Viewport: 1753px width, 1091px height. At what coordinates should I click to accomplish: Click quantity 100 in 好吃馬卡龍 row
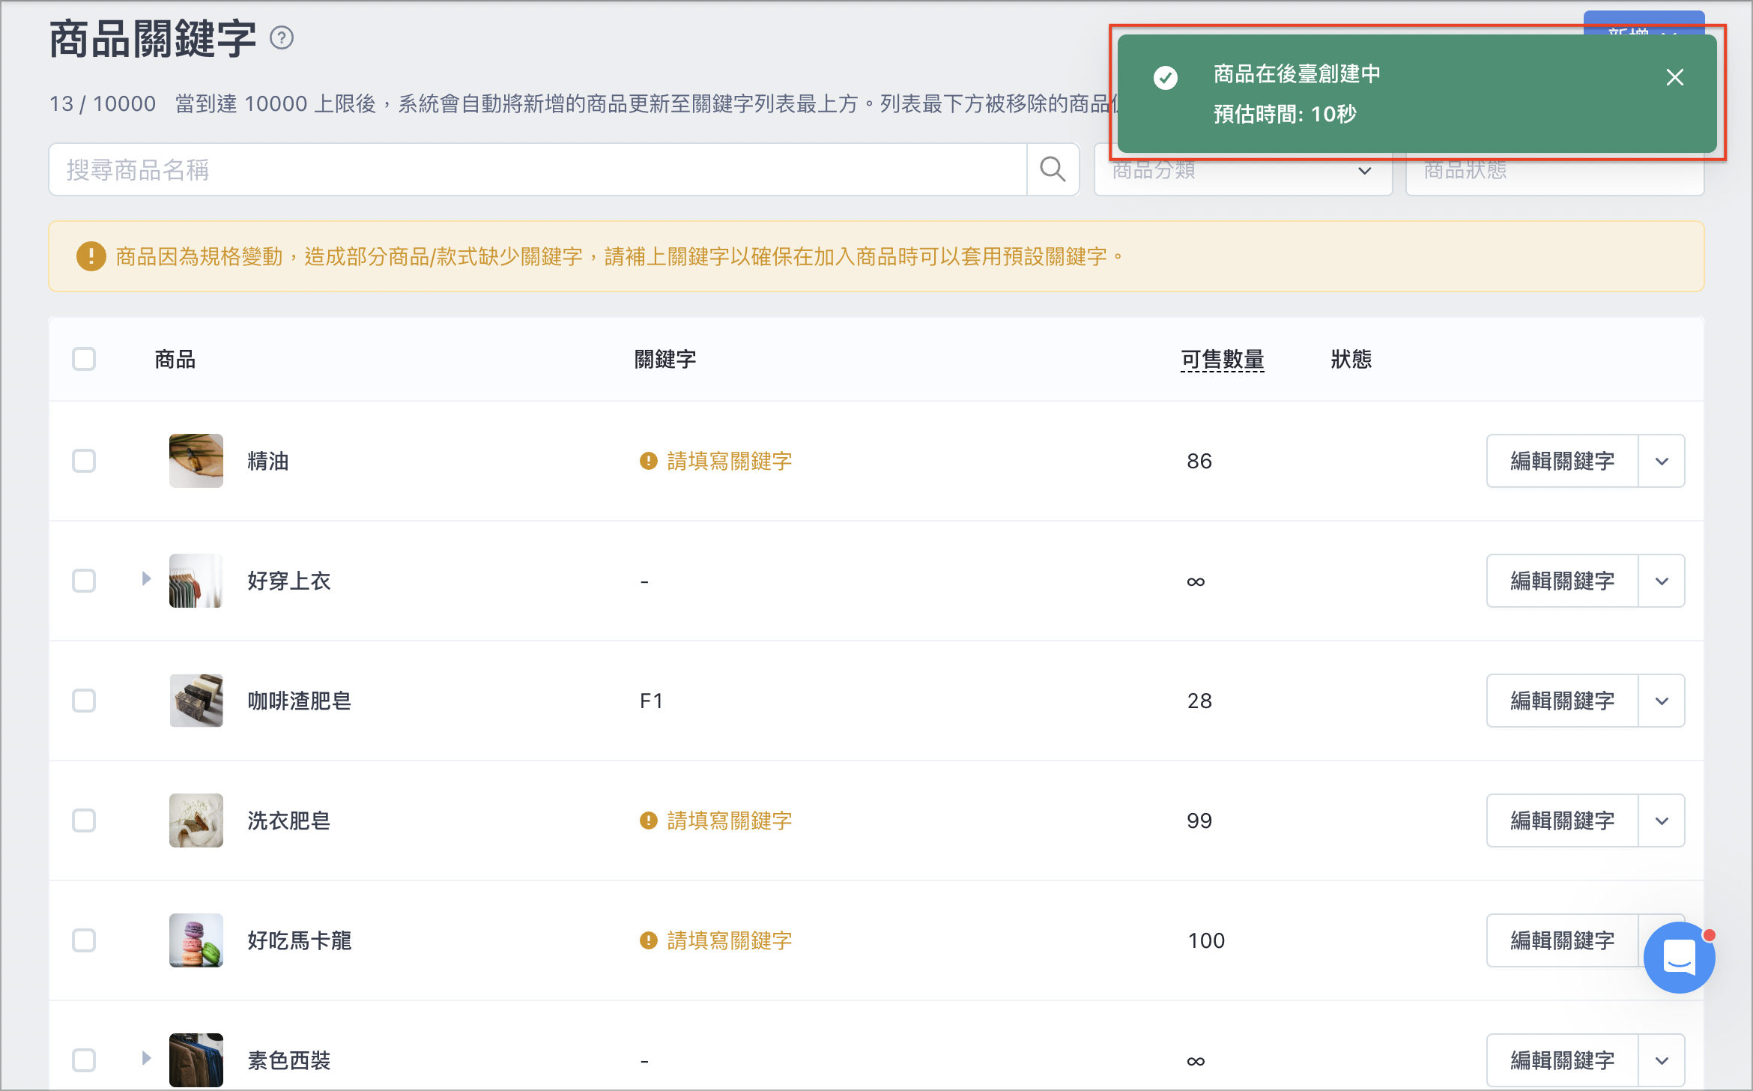click(x=1206, y=940)
